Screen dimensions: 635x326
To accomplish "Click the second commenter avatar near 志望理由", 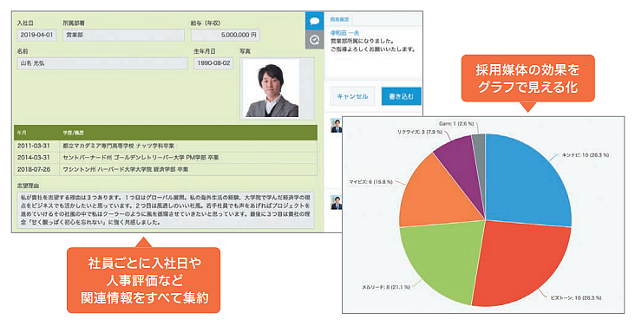I will pos(336,203).
